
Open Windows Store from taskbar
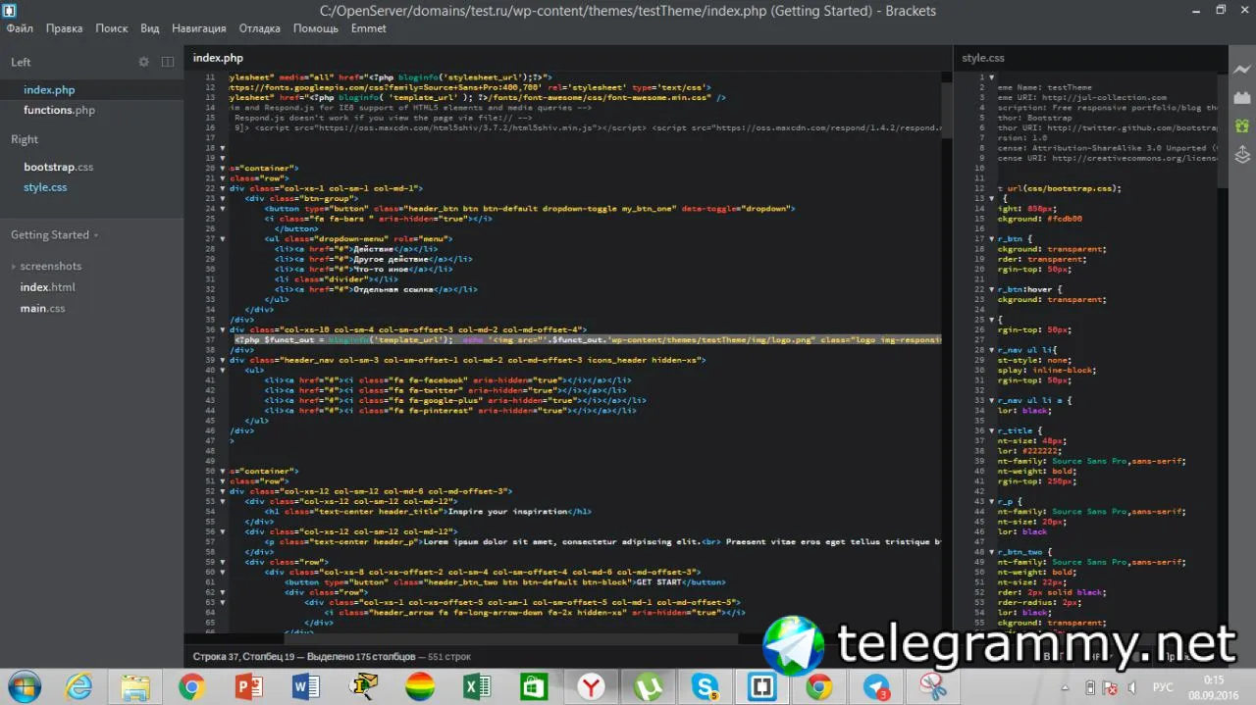(x=534, y=687)
